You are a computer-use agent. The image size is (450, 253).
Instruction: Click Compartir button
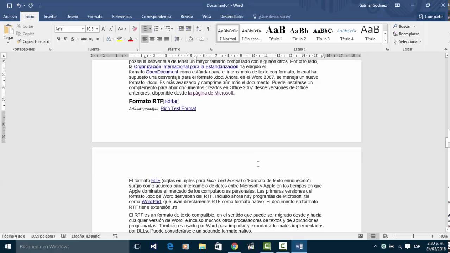(x=430, y=17)
